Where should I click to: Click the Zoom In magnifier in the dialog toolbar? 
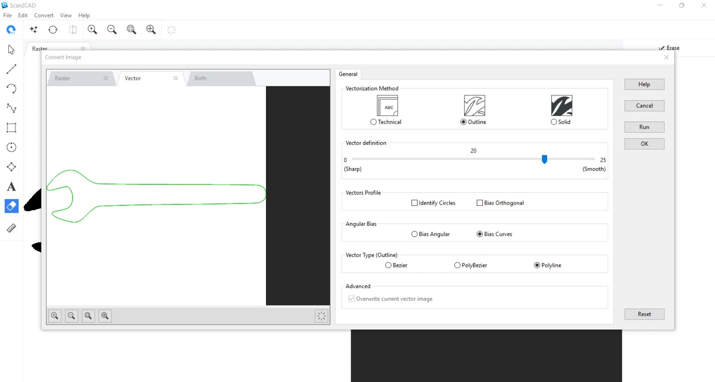tap(54, 316)
